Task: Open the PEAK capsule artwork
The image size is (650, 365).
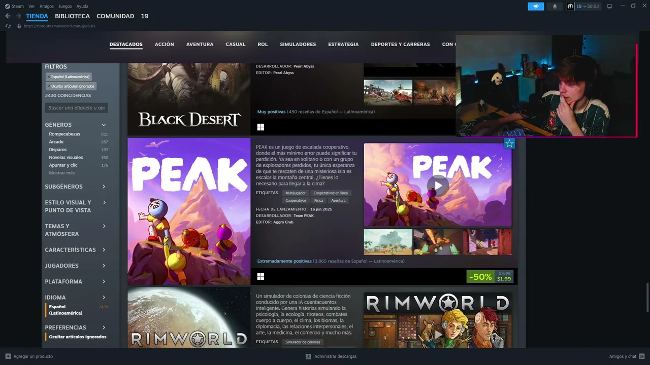Action: [189, 211]
